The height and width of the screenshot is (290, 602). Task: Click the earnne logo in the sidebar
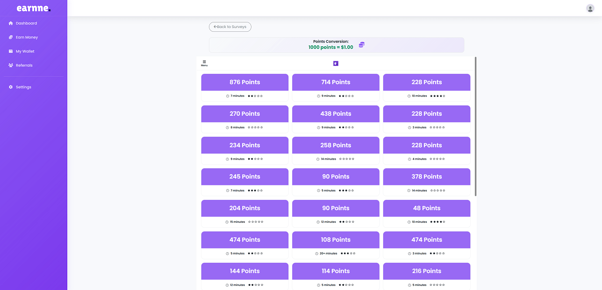point(33,8)
